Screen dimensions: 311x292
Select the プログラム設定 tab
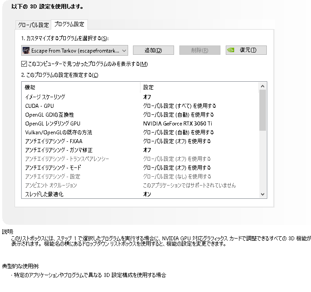coord(69,24)
